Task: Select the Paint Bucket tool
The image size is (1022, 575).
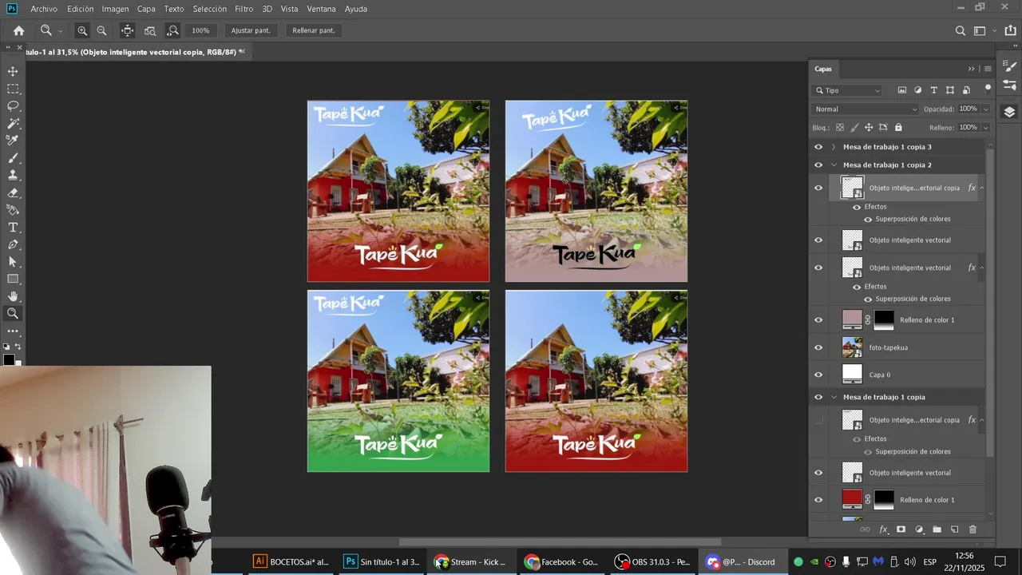Action: 13,210
